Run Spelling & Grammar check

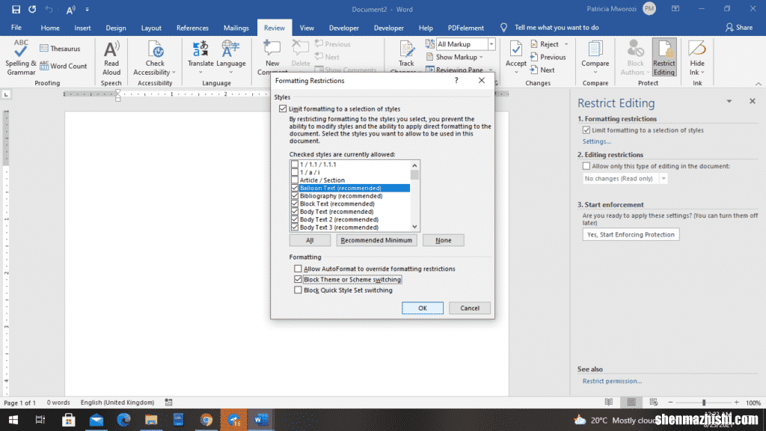tap(20, 58)
